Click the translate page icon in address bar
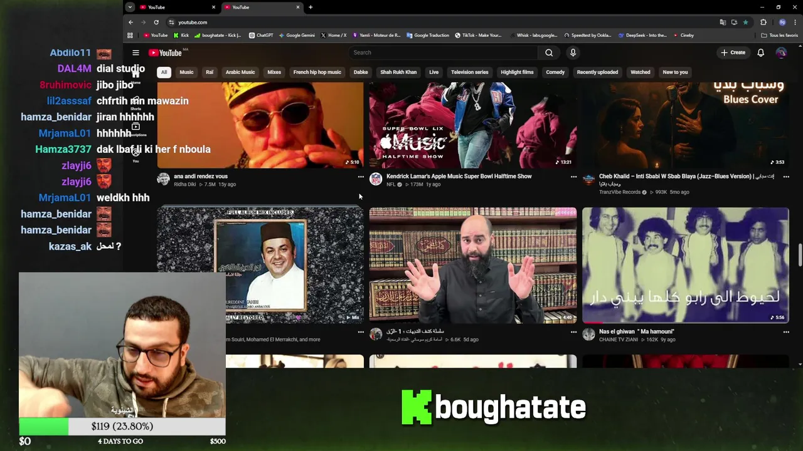This screenshot has height=451, width=803. pyautogui.click(x=723, y=22)
